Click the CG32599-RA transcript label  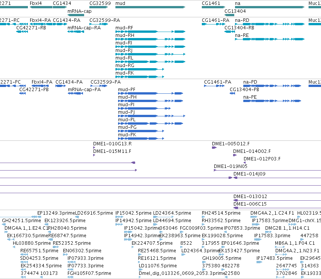point(104,20)
